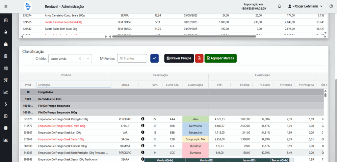This screenshot has width=337, height=162.
Task: Click the notifications bell icon
Action: pos(279,6)
